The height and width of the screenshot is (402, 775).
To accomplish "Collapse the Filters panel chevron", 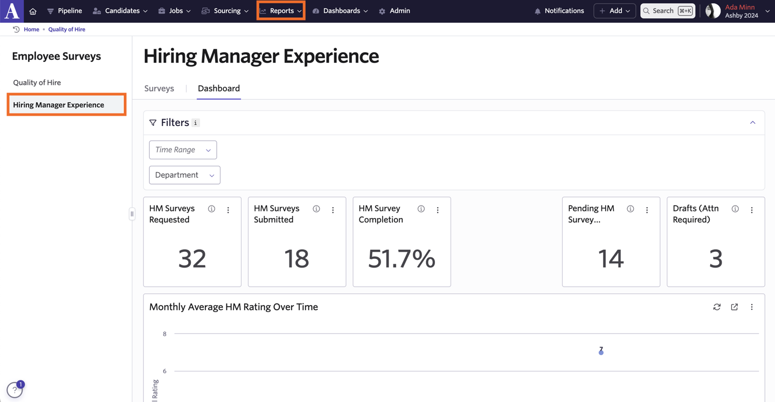I will (x=753, y=123).
